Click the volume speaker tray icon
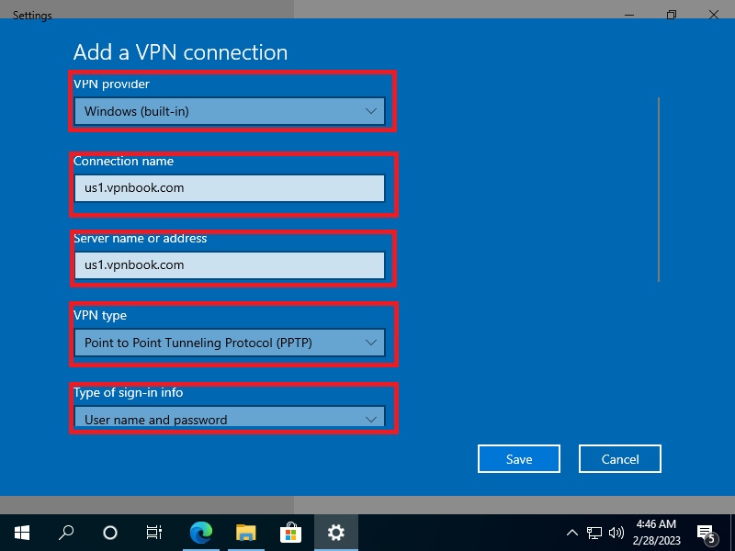 [x=616, y=533]
